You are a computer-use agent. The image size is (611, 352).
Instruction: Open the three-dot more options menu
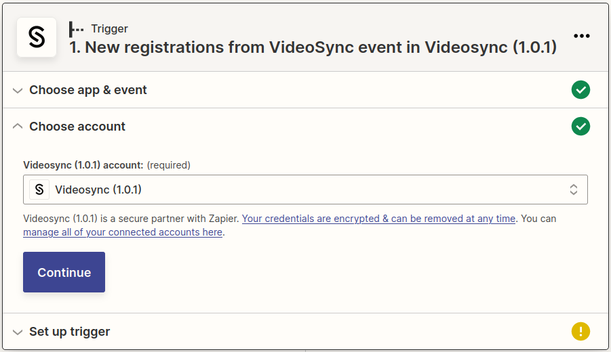581,37
